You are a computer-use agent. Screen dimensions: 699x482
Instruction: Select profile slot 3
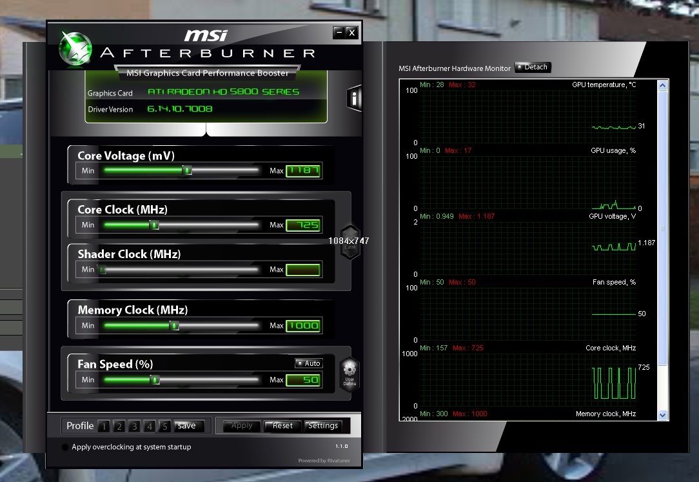[x=134, y=426]
